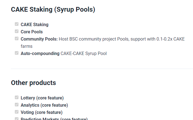The image size is (193, 120).
Task: Click the Prediction Markets (core feature) label
Action: click(54, 119)
